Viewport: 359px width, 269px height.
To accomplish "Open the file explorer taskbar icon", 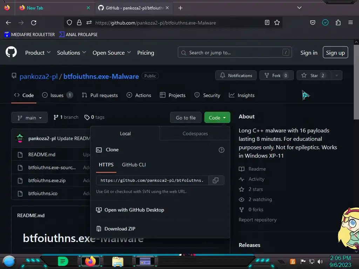I will 118,261.
